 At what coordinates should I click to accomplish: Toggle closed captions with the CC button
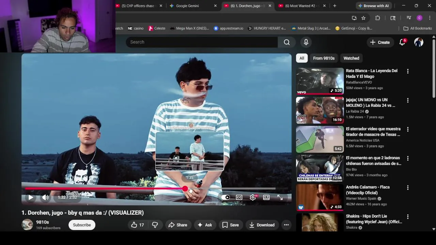(239, 197)
